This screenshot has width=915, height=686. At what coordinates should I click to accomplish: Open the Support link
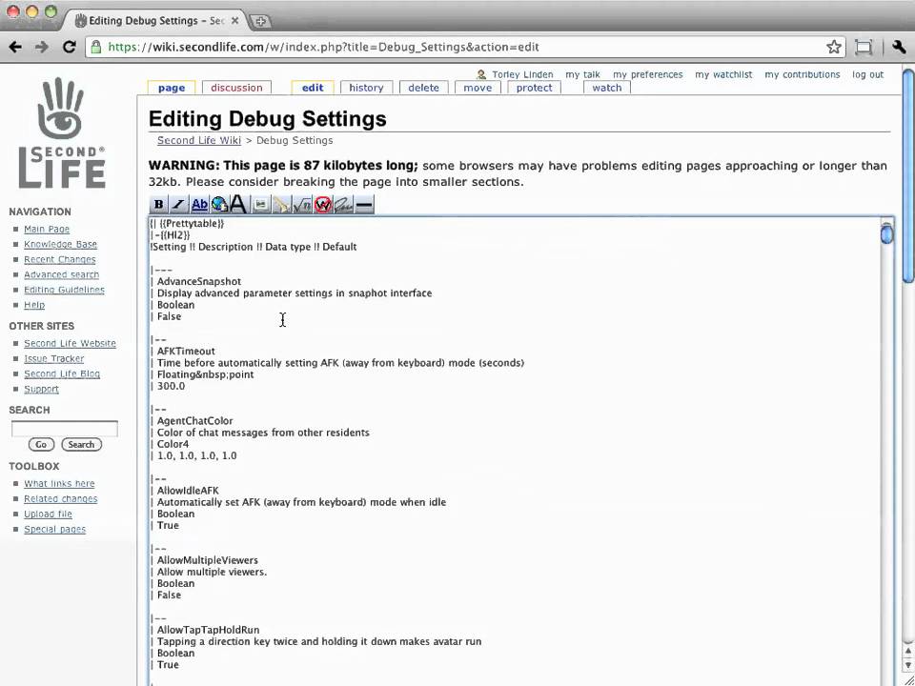41,389
